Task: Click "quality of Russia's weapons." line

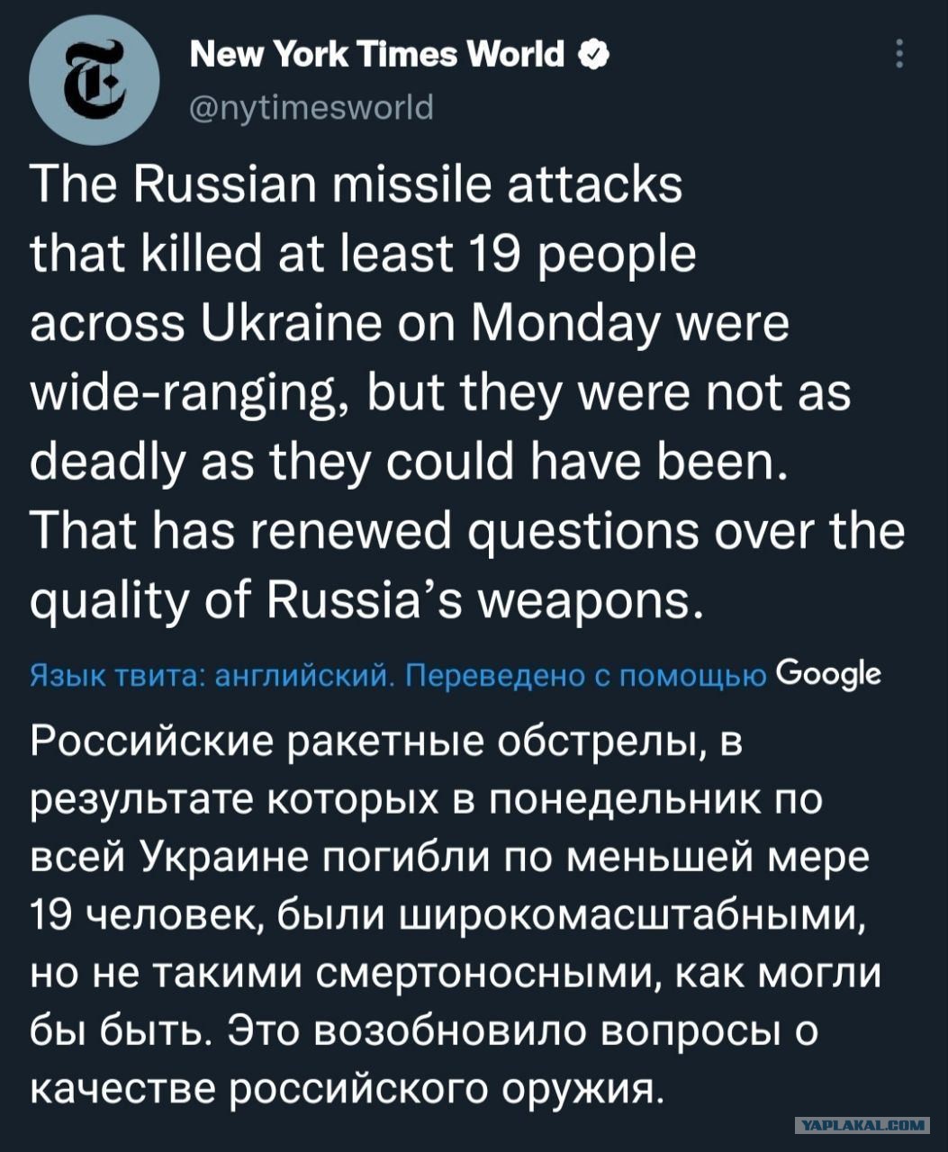Action: tap(365, 601)
